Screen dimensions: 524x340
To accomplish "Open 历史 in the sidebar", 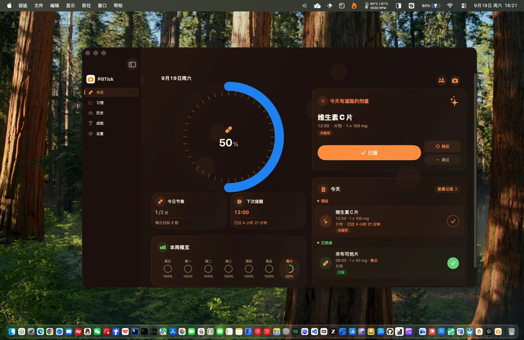I will point(112,113).
